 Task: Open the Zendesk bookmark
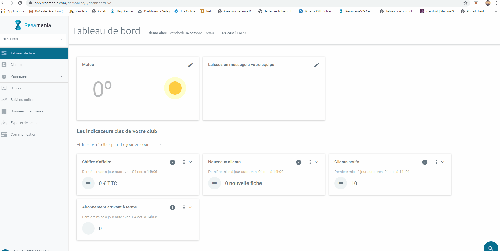79,11
